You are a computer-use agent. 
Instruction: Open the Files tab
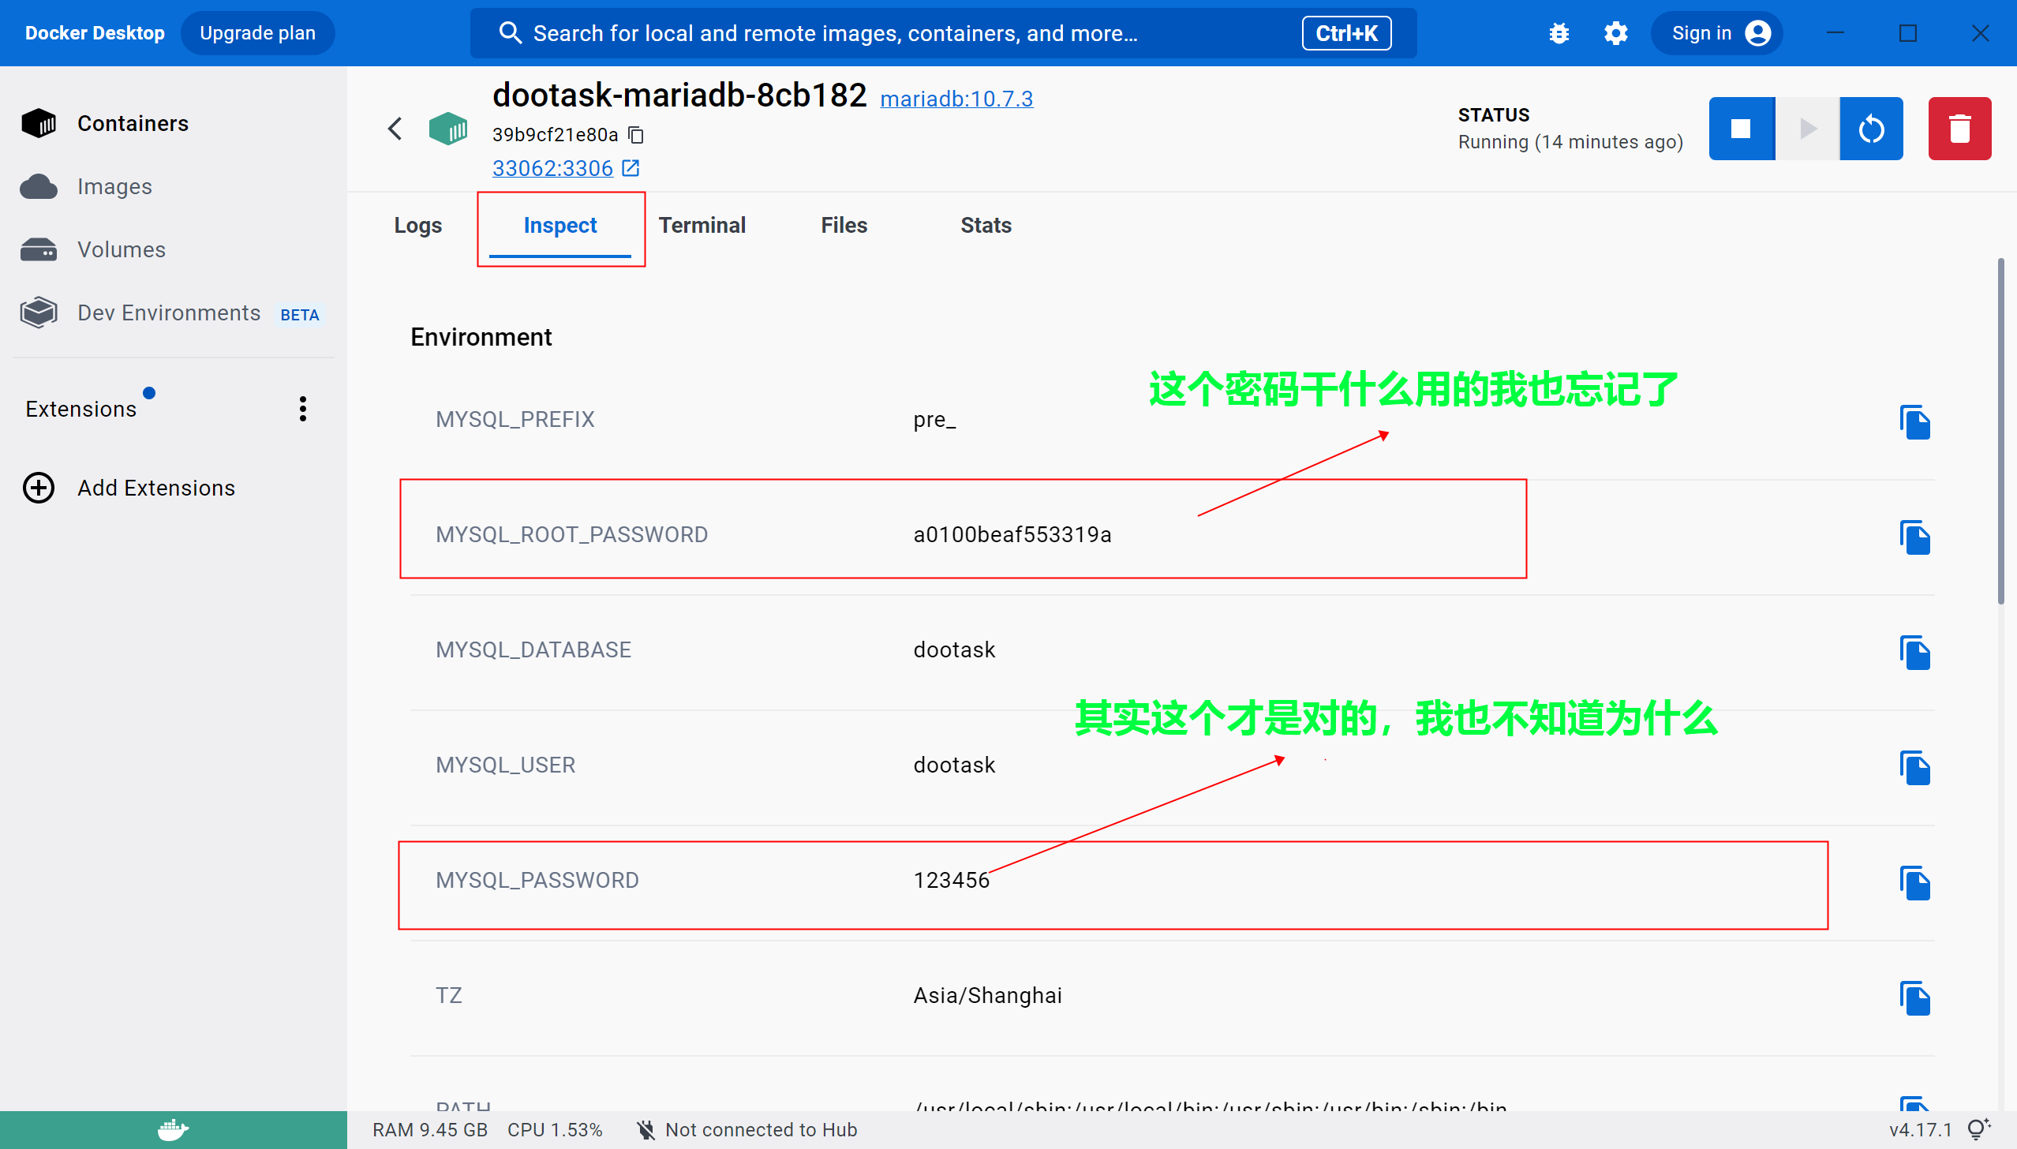[844, 226]
